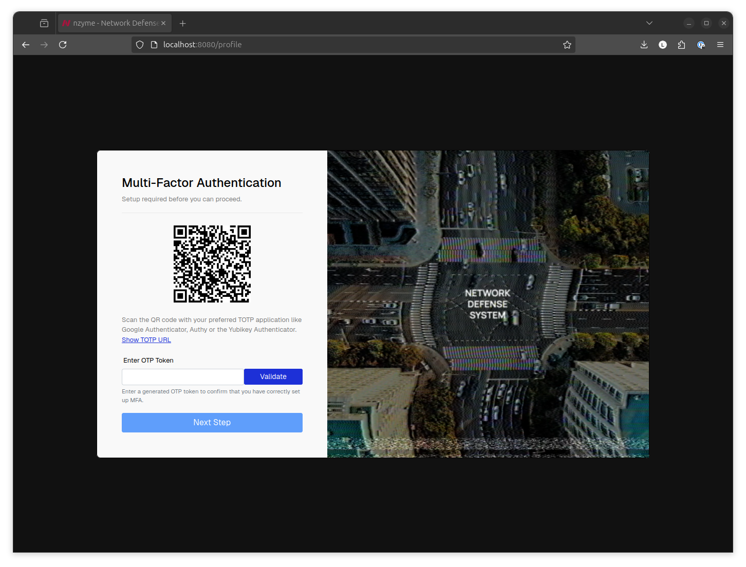
Task: Open the Firefox account icon
Action: coord(663,45)
